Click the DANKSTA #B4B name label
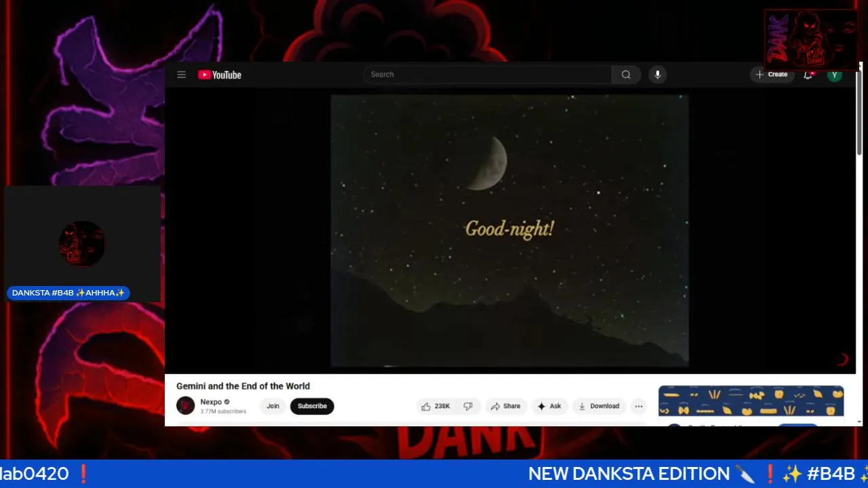 (68, 293)
